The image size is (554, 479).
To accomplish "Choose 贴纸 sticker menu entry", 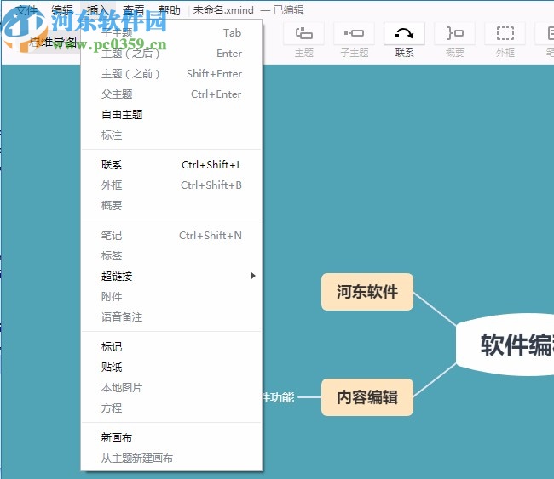I will (x=171, y=368).
